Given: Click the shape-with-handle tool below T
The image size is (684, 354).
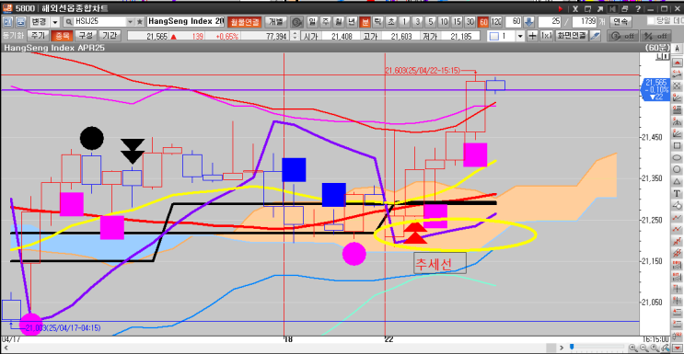Looking at the screenshot, I should click(677, 204).
